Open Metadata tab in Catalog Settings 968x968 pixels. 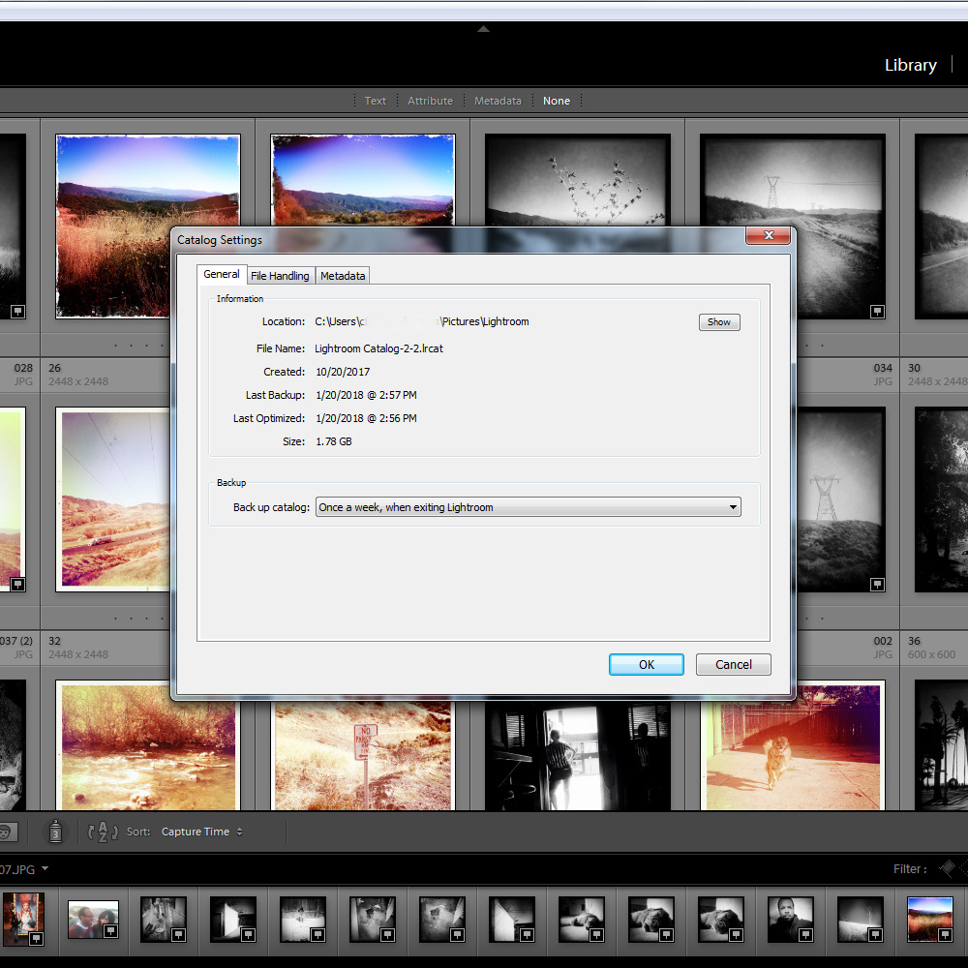point(343,276)
